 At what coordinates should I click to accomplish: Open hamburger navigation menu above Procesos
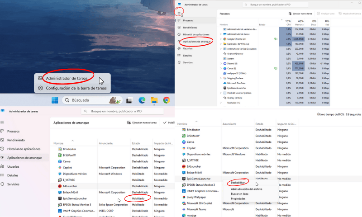[179, 13]
